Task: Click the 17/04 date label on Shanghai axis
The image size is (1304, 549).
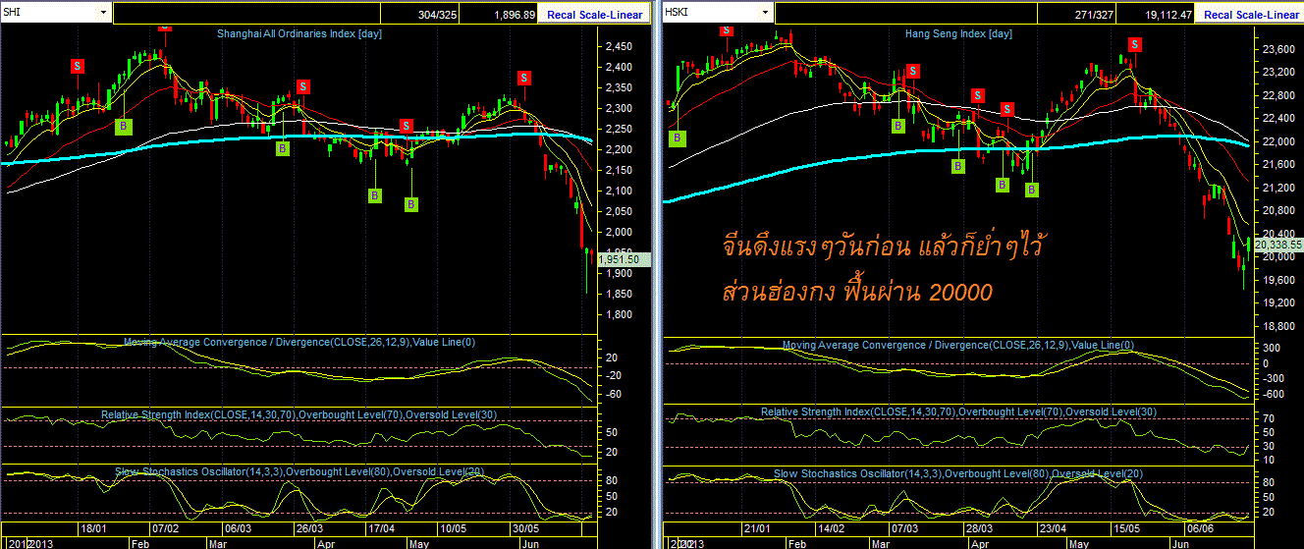Action: tap(382, 527)
